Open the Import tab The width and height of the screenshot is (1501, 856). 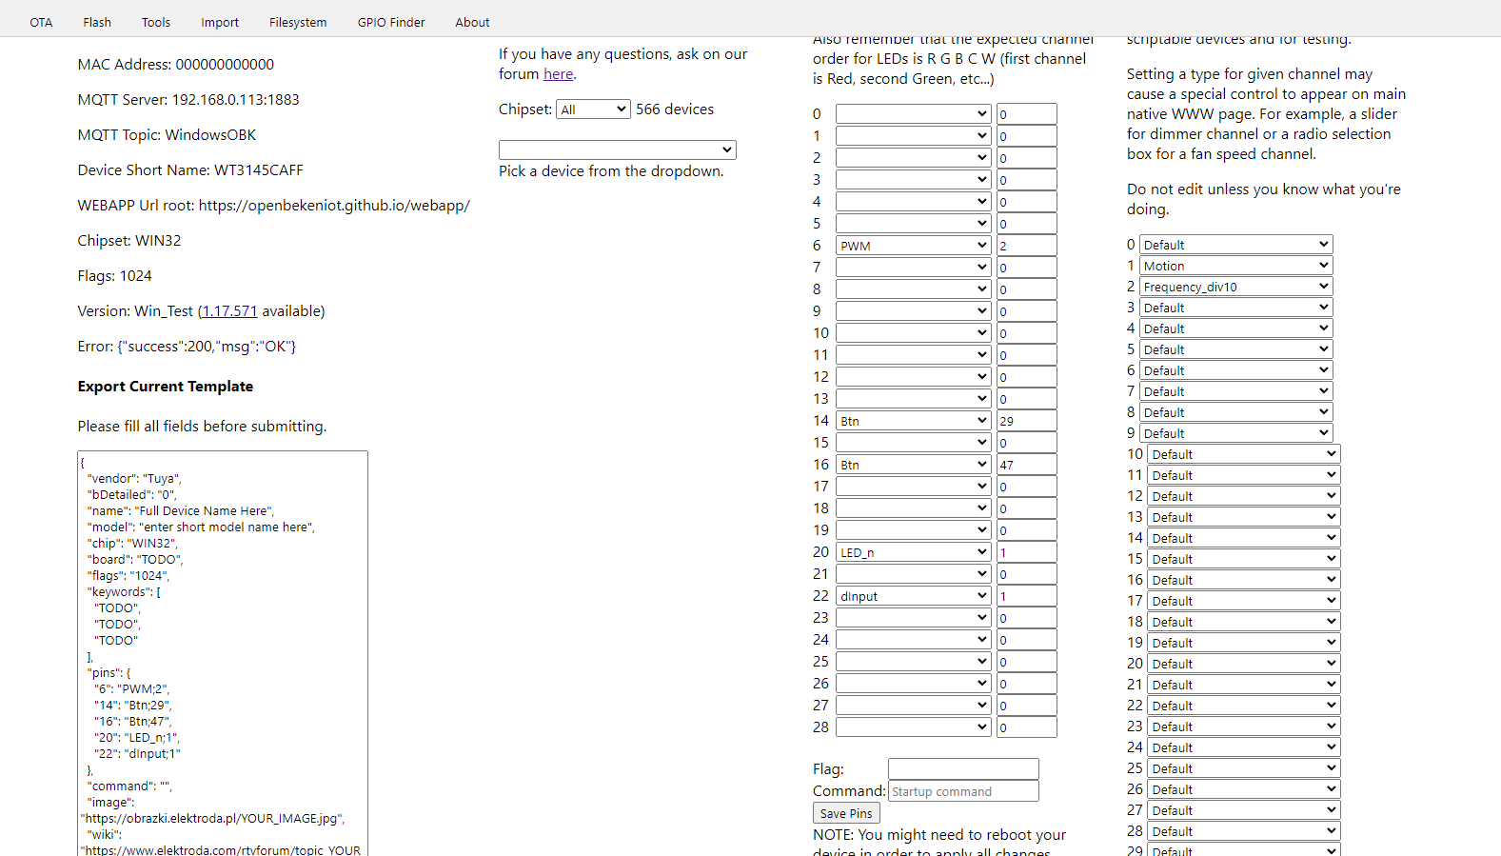[x=220, y=22]
